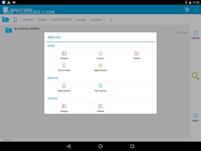This screenshot has height=151, width=201.
Task: Go to emulated in breadcrumb path
Action: coord(97,20)
